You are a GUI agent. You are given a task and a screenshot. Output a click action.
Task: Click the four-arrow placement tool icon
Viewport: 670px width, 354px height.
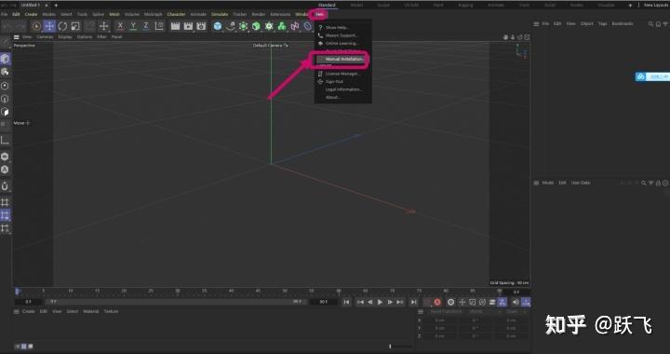tap(104, 26)
